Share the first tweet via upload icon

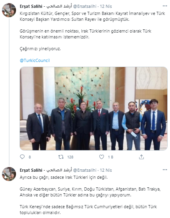(x=141, y=157)
